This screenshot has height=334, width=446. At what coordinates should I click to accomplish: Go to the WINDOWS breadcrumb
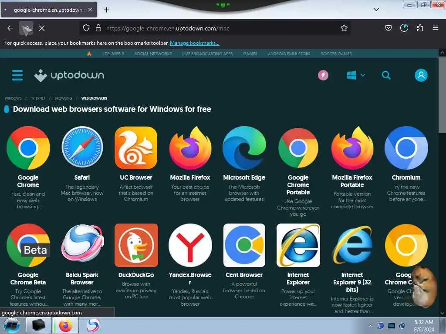click(13, 98)
